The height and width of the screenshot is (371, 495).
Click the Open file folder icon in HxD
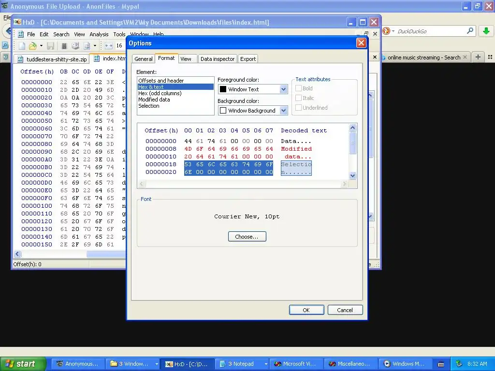[x=32, y=46]
